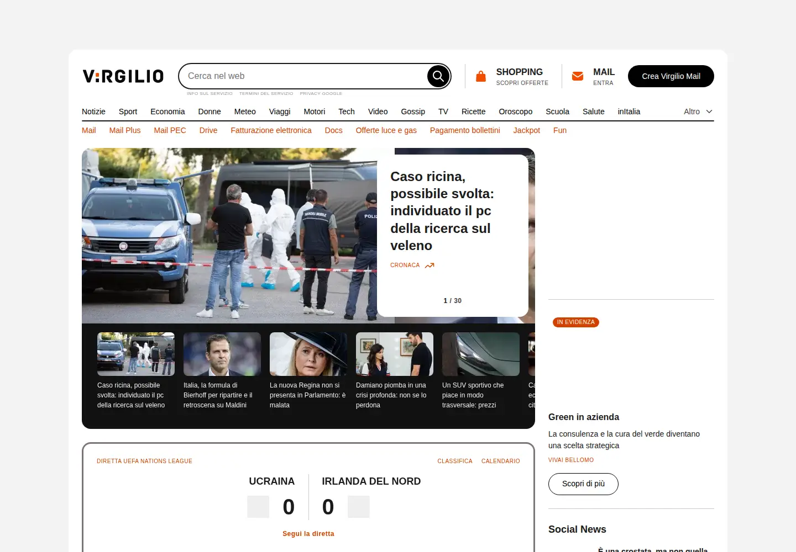Open the Notizie section
Viewport: 796px width, 552px height.
tap(93, 112)
